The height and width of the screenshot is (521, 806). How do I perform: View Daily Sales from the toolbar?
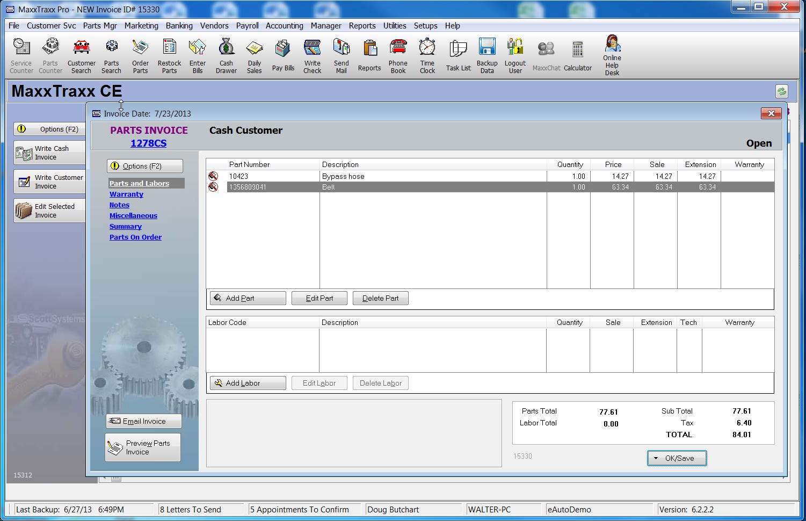click(254, 55)
